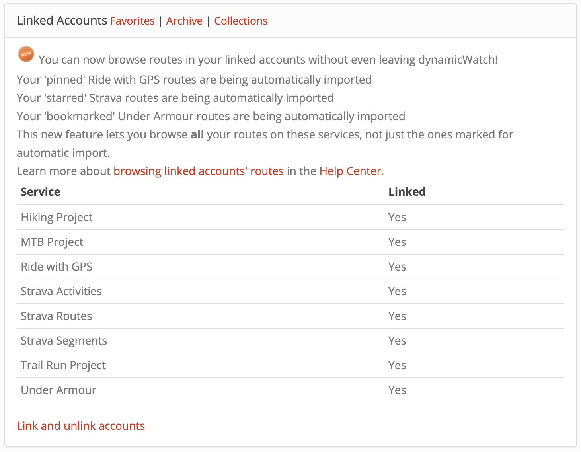581x452 pixels.
Task: Click the Ride with GPS row
Action: tap(57, 267)
